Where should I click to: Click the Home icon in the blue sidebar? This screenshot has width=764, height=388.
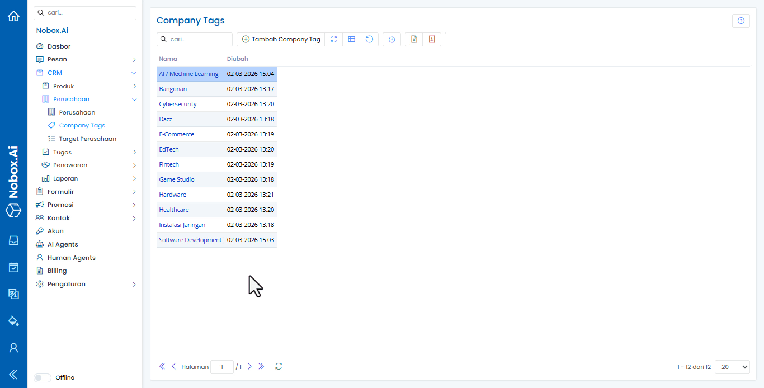click(x=13, y=16)
